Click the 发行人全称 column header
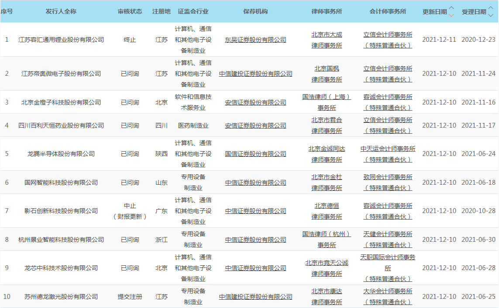 tap(61, 11)
